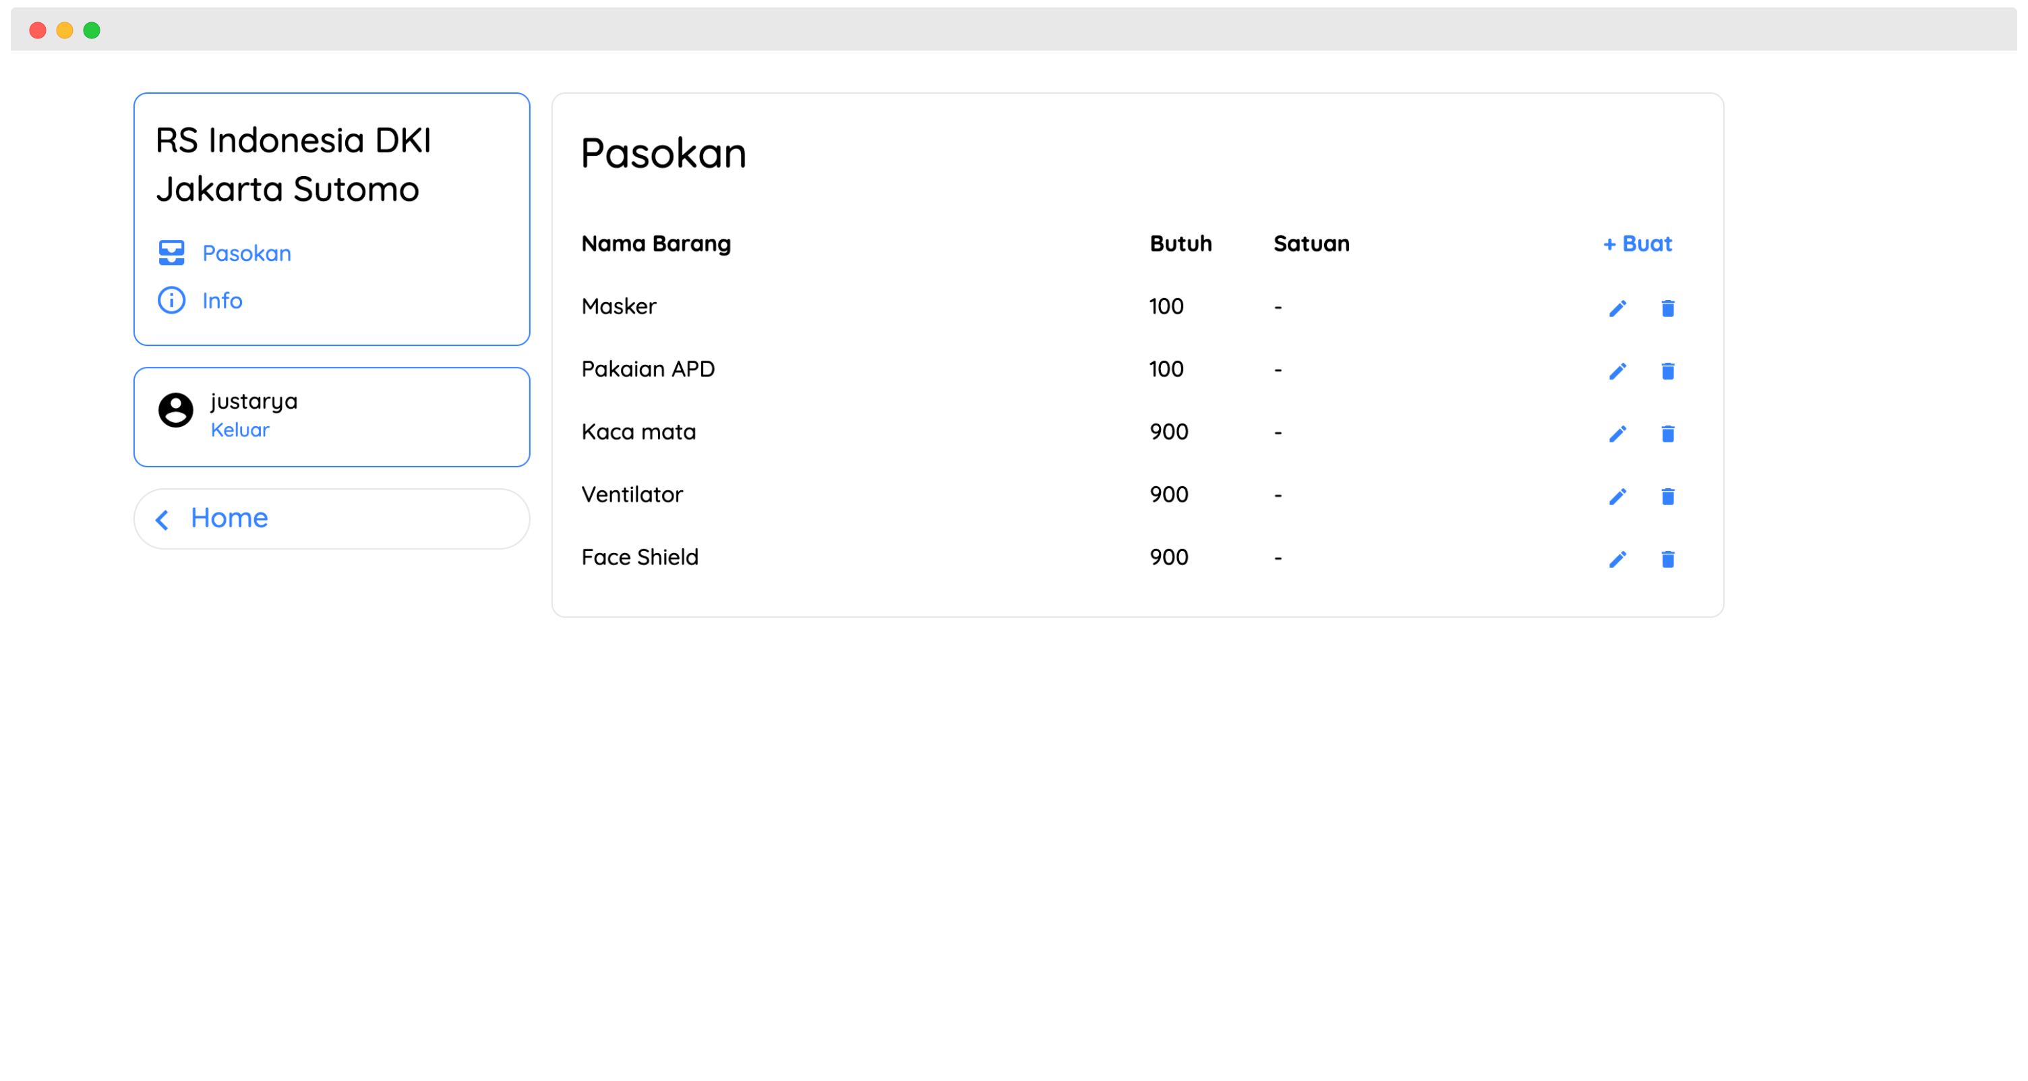Screen dimensions: 2028x1081
Task: Delete the Pakaian APD row trash icon
Action: tap(1667, 371)
